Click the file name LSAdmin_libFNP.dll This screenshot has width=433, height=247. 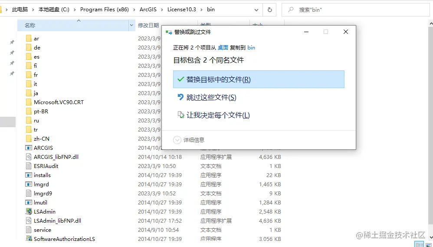coord(57,221)
